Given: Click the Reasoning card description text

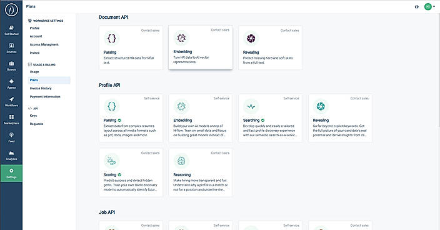Looking at the screenshot, I should [x=201, y=185].
